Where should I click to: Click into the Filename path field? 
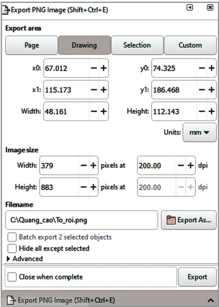click(x=82, y=220)
